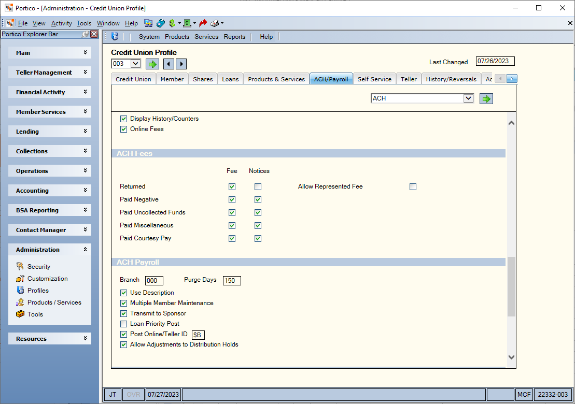Click System in the secondary toolbar

[x=149, y=37]
